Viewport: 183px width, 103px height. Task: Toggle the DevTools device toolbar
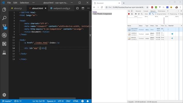[x=132, y=11]
